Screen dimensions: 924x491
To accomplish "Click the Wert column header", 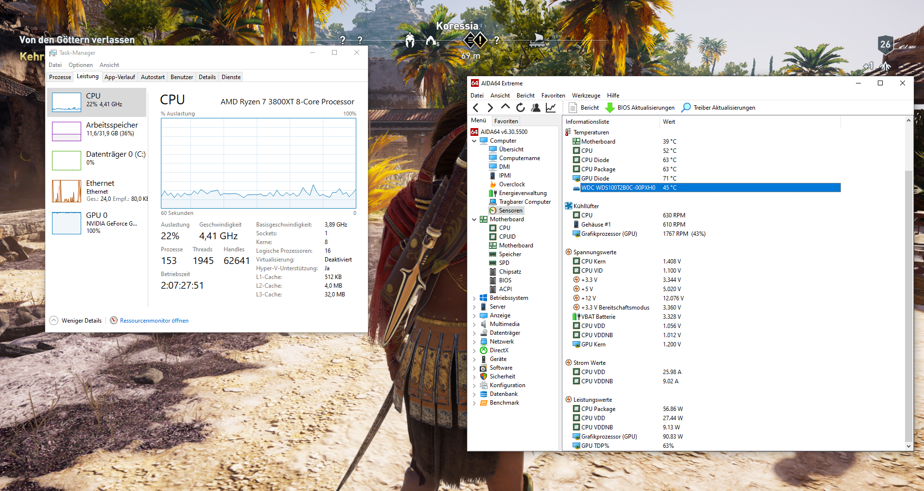I will [x=750, y=122].
